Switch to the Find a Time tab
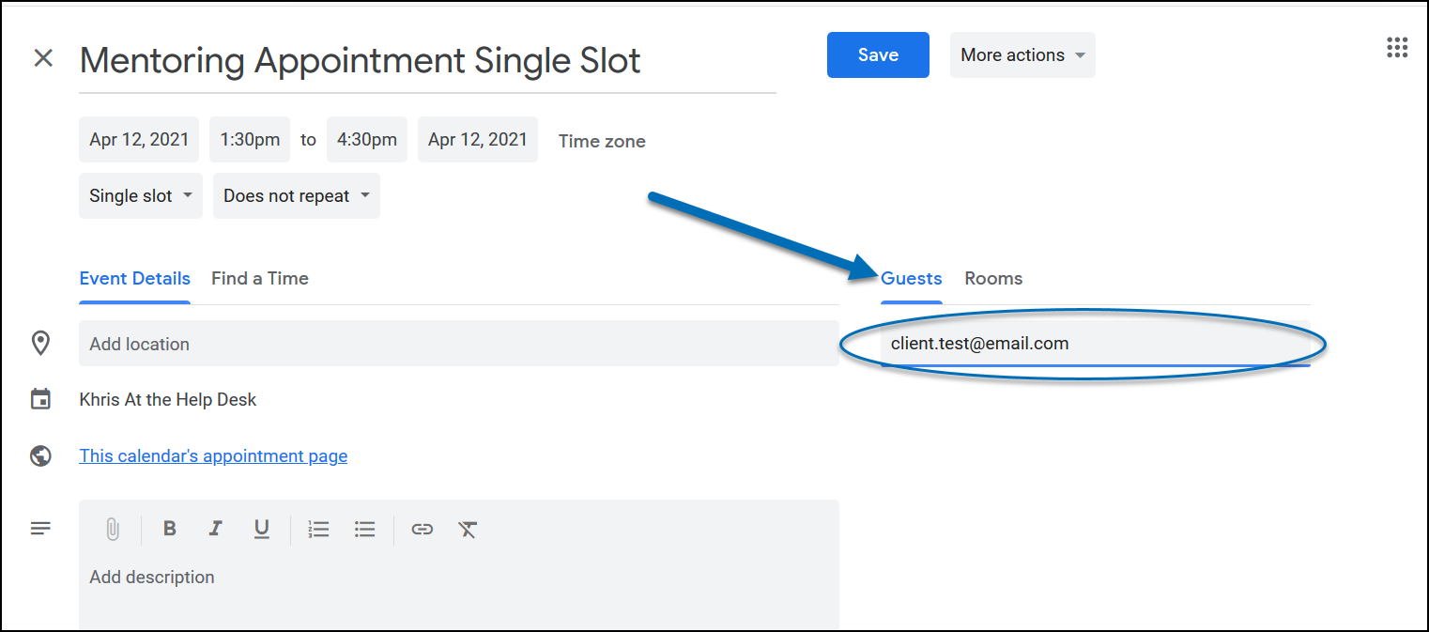1429x632 pixels. 260,279
